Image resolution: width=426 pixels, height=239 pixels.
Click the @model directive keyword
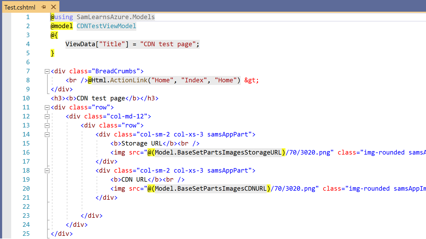62,26
